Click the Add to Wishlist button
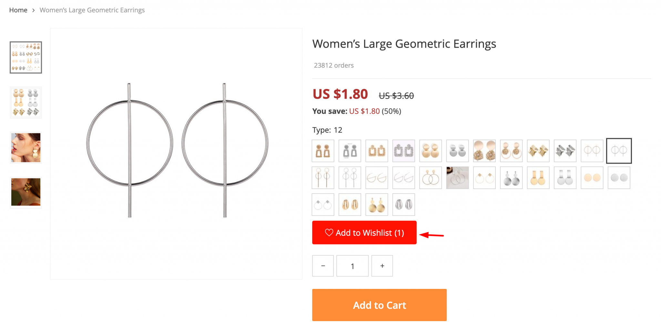The height and width of the screenshot is (334, 661). click(x=364, y=233)
